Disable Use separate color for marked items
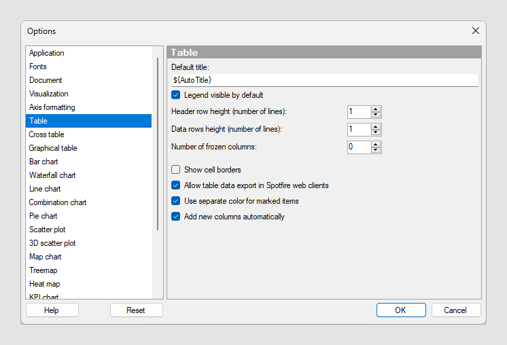 click(176, 201)
